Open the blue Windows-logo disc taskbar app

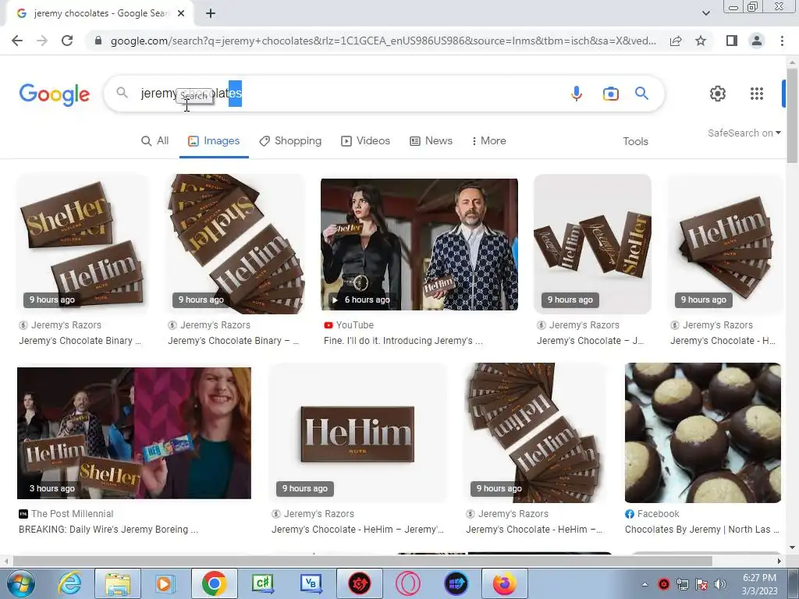coord(456,583)
